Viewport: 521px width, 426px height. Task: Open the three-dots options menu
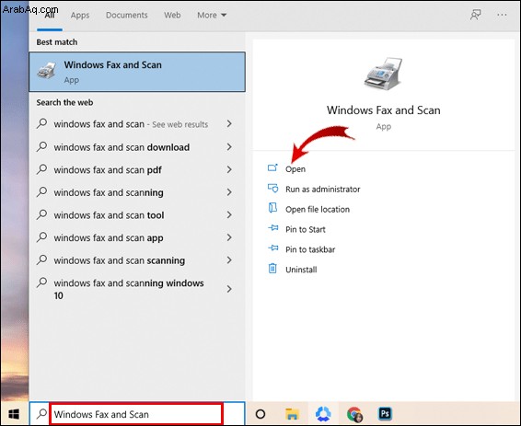(502, 15)
